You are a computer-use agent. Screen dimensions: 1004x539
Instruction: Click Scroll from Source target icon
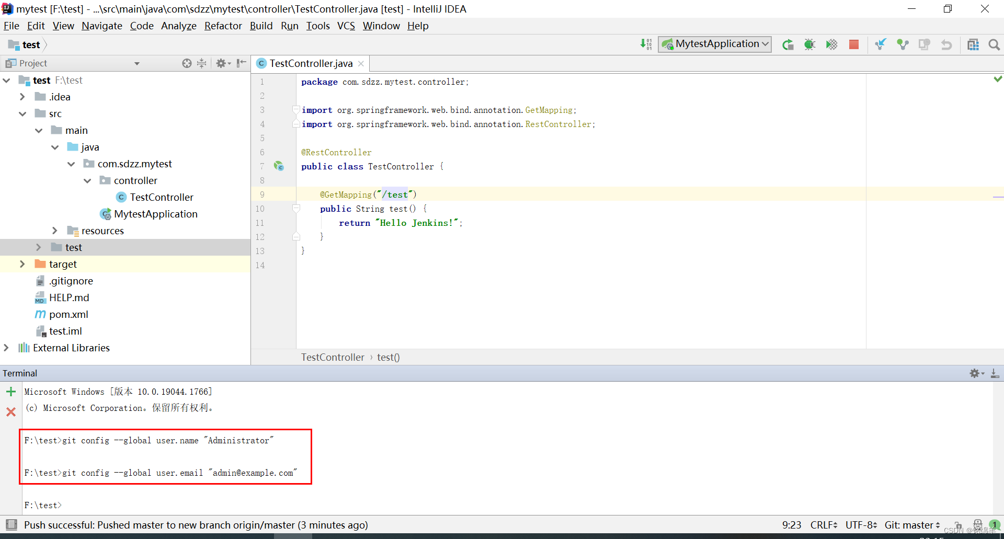coord(187,63)
